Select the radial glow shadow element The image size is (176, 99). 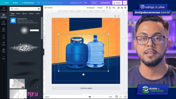click(24, 30)
